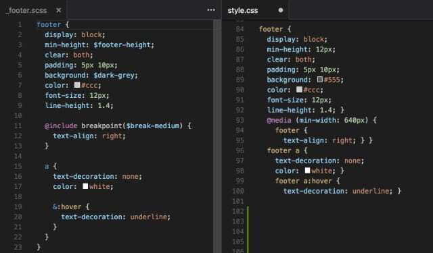Click 'clear: both' in _footer.scss
The image size is (433, 253).
point(68,55)
